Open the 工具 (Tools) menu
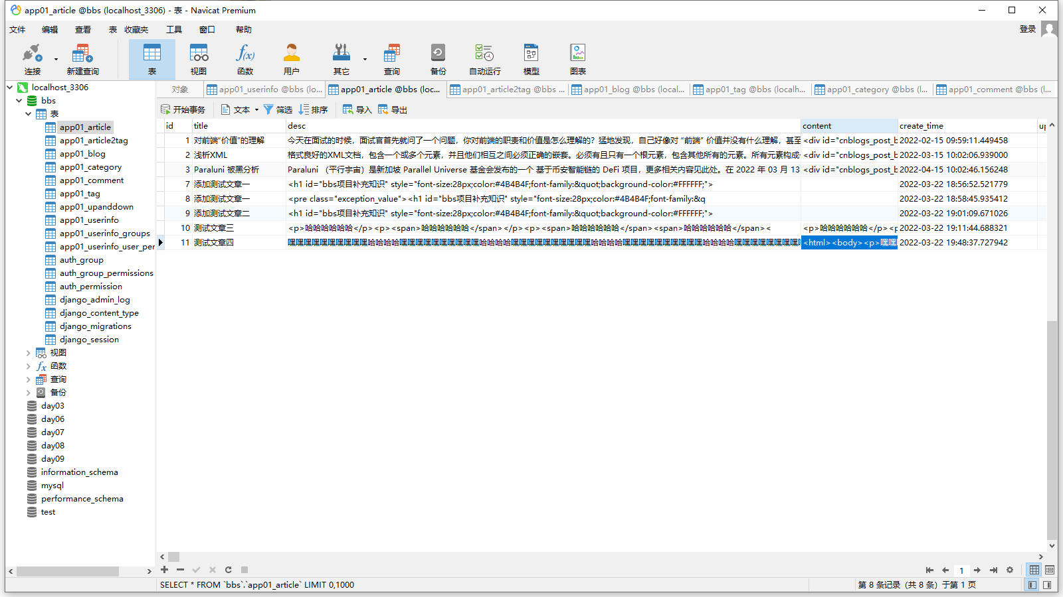This screenshot has width=1063, height=597. point(174,29)
